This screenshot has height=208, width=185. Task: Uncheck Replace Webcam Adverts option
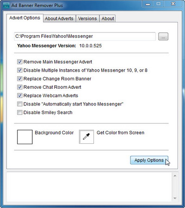(x=19, y=96)
